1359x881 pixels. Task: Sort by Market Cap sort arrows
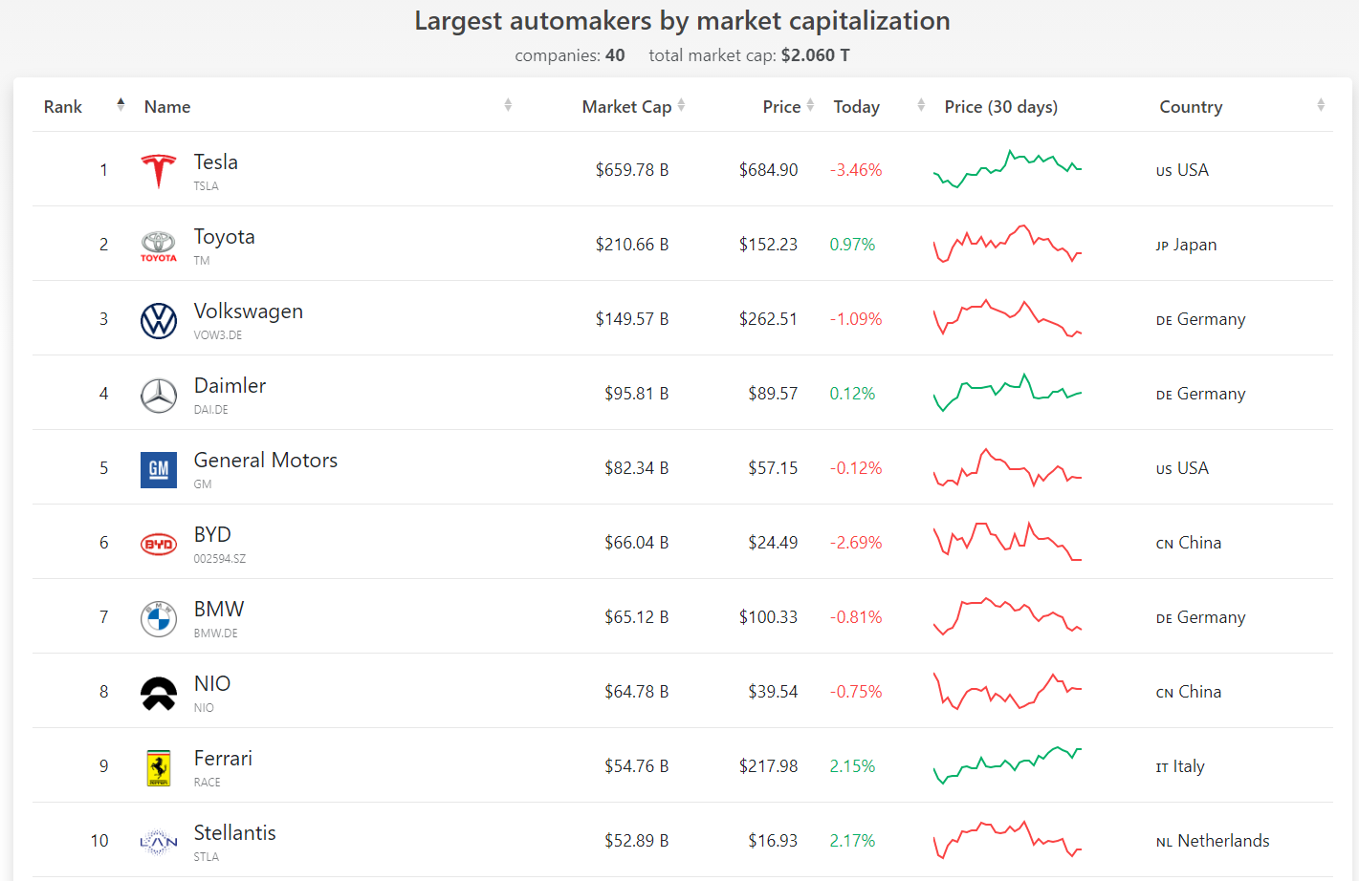pyautogui.click(x=681, y=105)
